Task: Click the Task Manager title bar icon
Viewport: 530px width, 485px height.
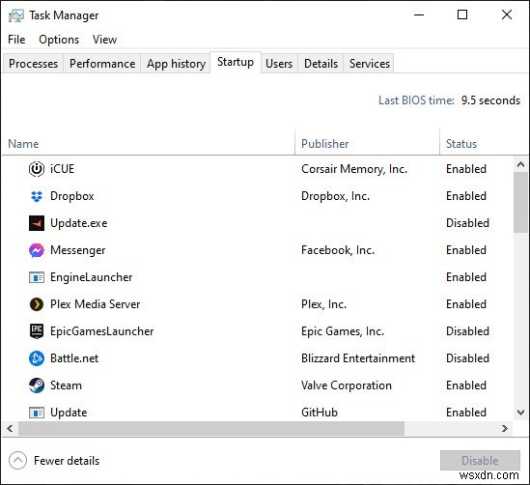Action: tap(16, 15)
